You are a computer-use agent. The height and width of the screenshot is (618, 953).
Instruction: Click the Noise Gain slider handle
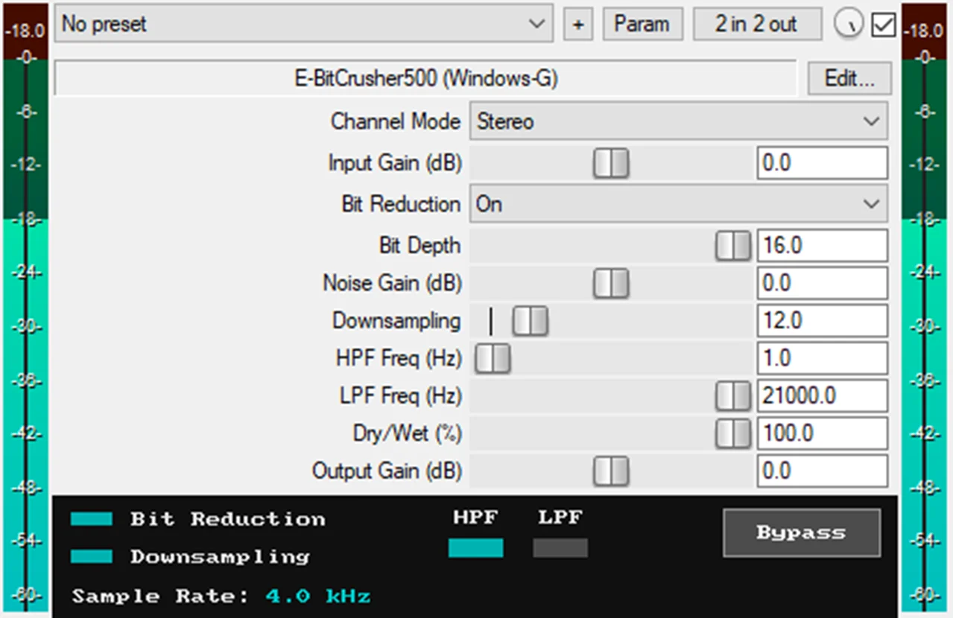point(611,284)
